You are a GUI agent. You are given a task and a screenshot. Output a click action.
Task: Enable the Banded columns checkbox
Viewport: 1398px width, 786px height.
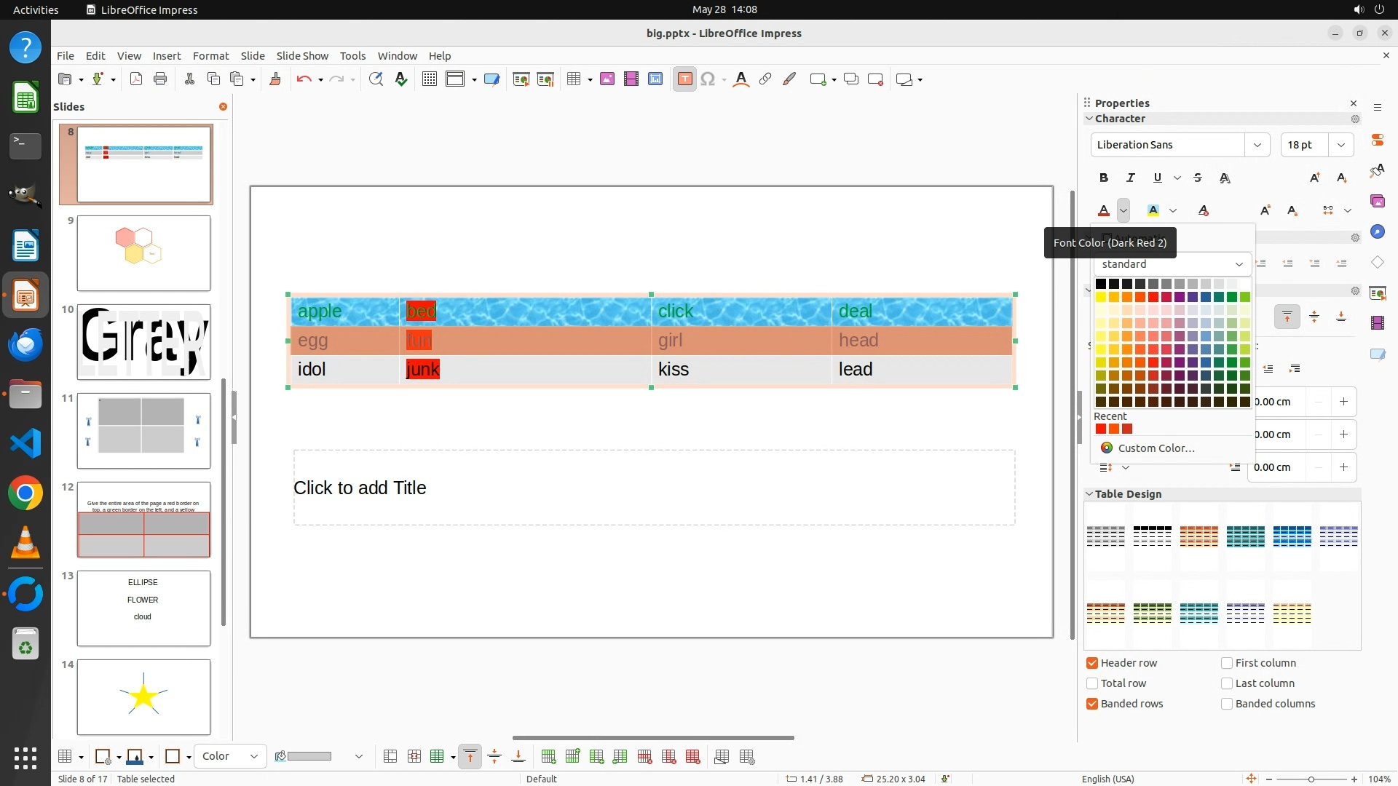1227,704
